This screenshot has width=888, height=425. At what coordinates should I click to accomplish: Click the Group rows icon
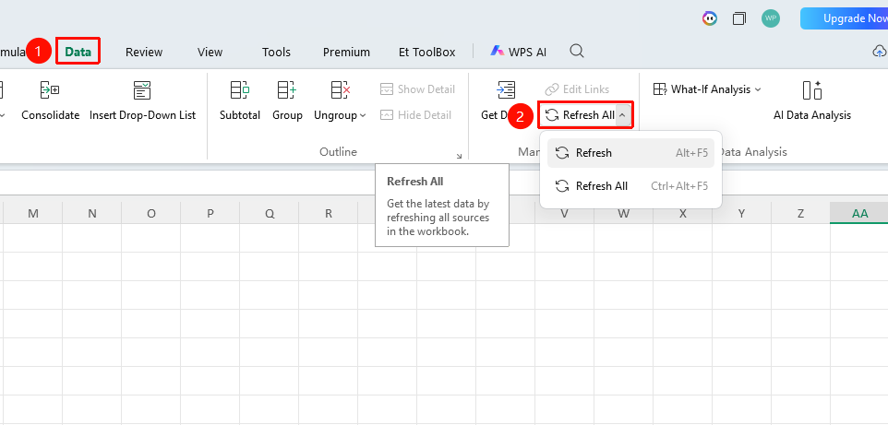pyautogui.click(x=287, y=89)
